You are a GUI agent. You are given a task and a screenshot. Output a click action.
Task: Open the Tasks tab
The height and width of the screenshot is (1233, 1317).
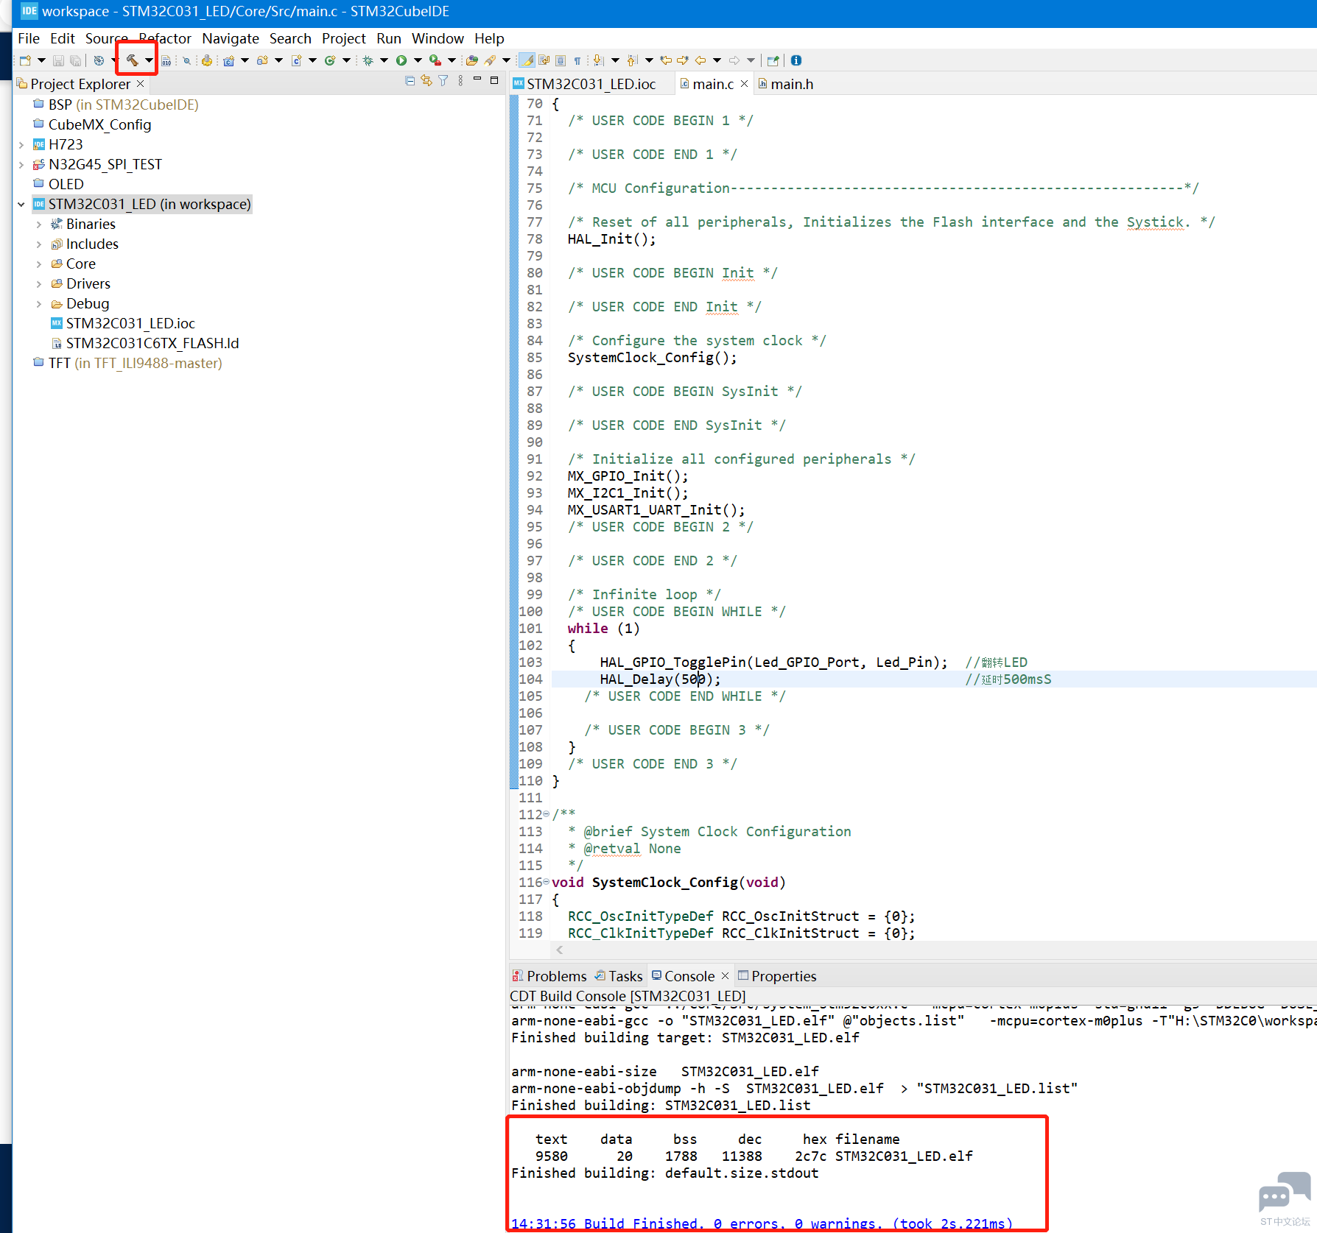tap(619, 976)
